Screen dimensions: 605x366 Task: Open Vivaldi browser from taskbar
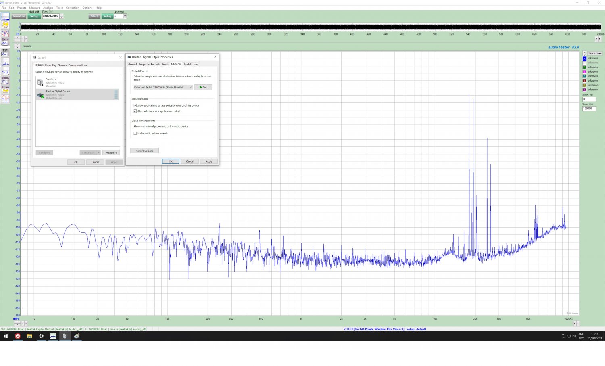click(x=18, y=336)
